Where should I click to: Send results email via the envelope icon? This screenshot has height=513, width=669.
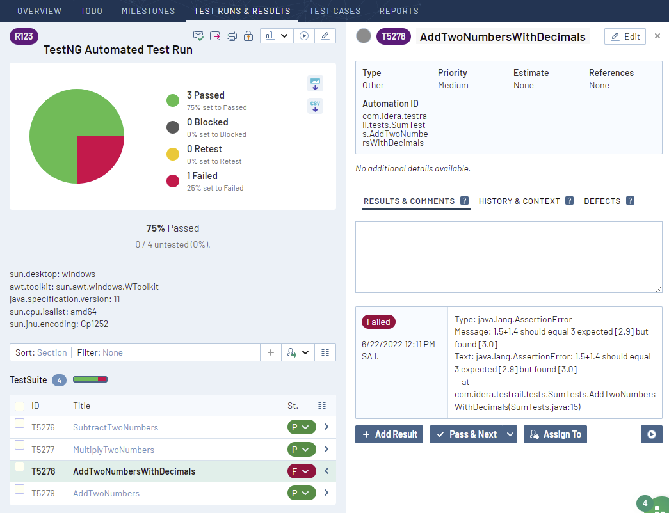coord(198,36)
